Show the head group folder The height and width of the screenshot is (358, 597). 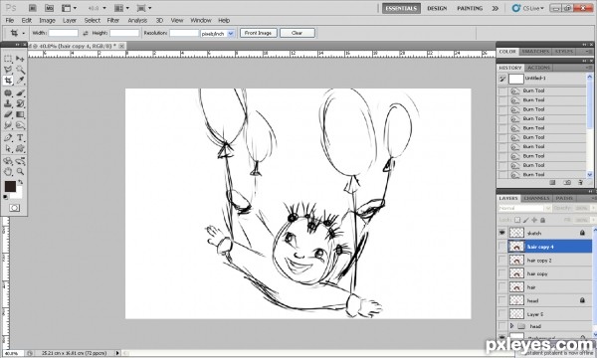click(502, 326)
